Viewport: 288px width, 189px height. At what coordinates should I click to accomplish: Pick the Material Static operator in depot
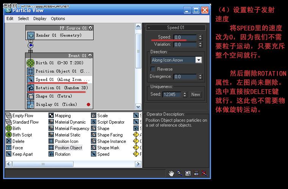point(65,135)
